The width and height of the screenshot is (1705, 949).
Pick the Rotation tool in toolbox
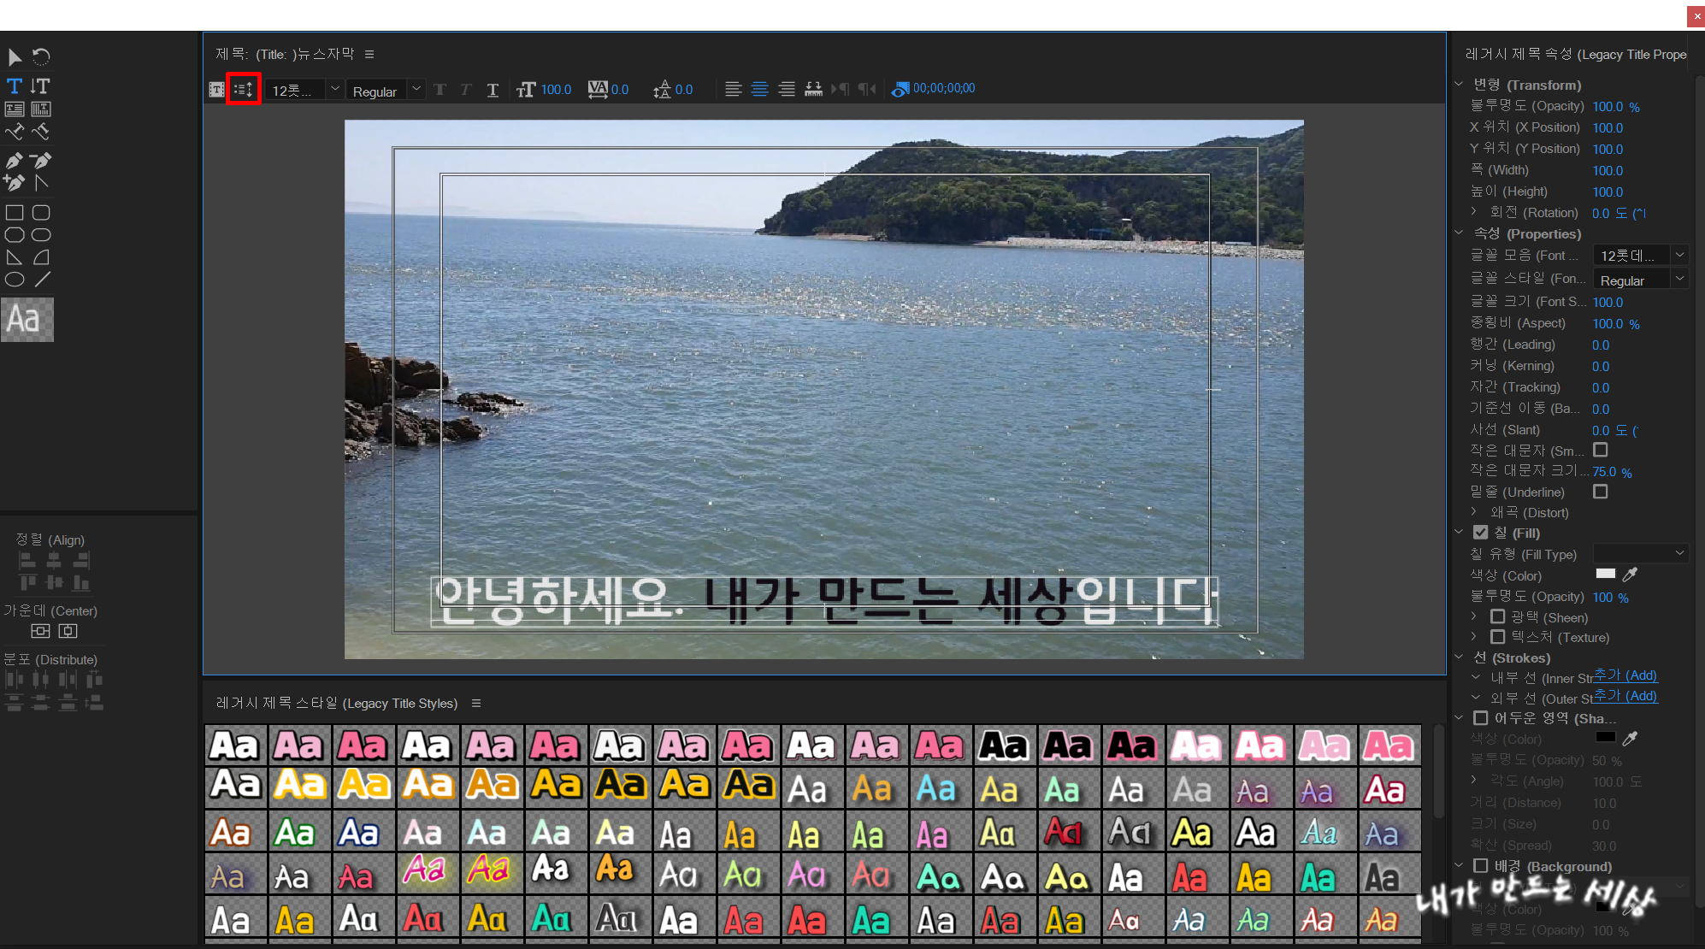[40, 57]
